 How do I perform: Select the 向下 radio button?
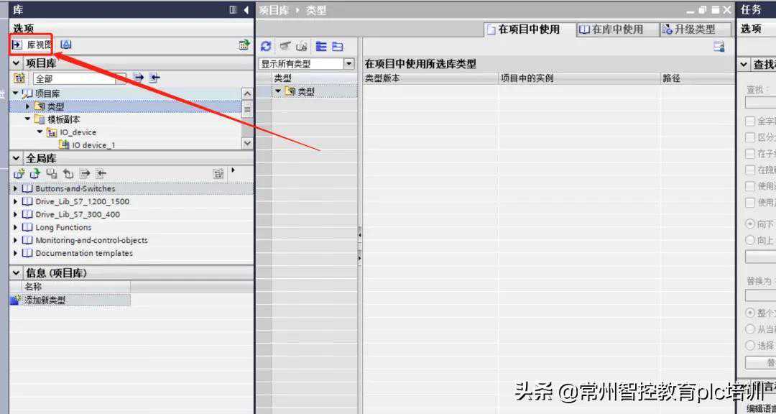tap(750, 224)
